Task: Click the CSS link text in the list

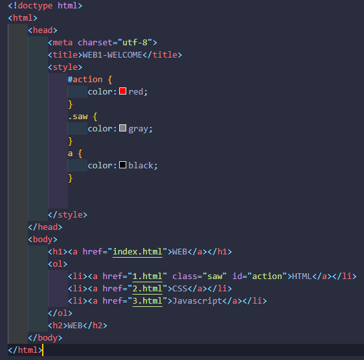Action: tap(179, 289)
